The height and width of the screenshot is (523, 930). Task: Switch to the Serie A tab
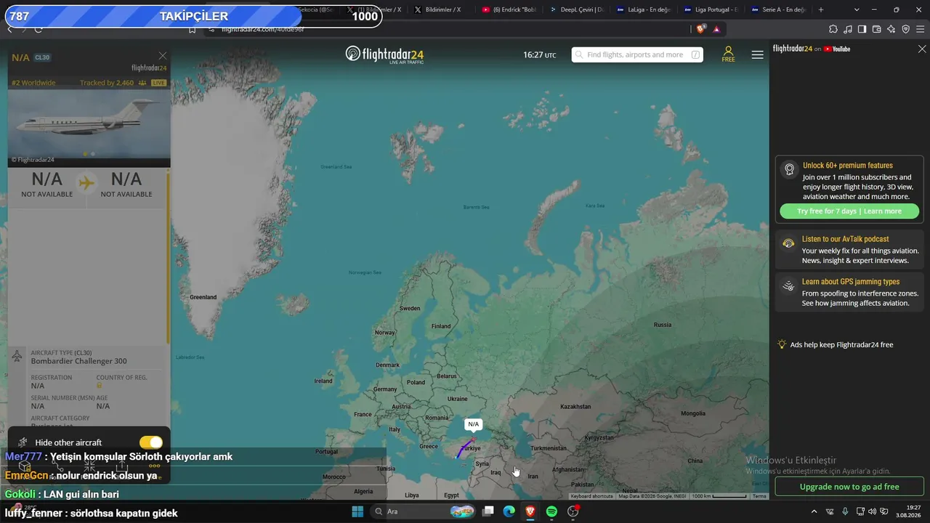(x=779, y=9)
